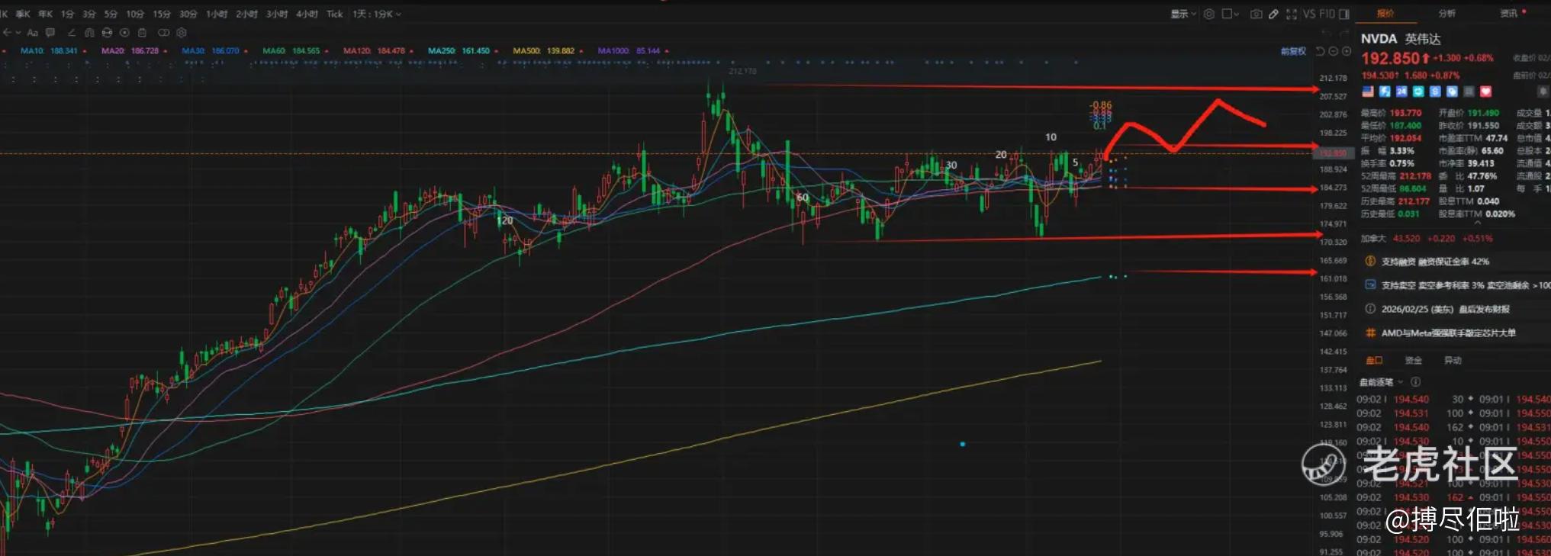This screenshot has width=1551, height=556.
Task: Select the 资金 capital flow tab
Action: pos(1414,360)
